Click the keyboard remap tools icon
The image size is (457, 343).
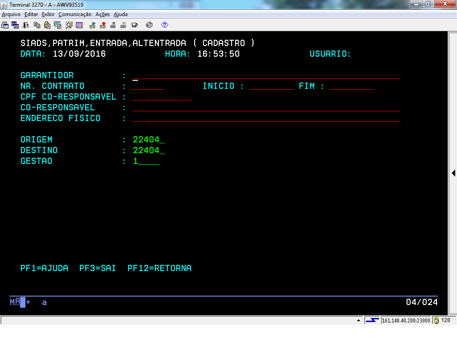pos(69,25)
